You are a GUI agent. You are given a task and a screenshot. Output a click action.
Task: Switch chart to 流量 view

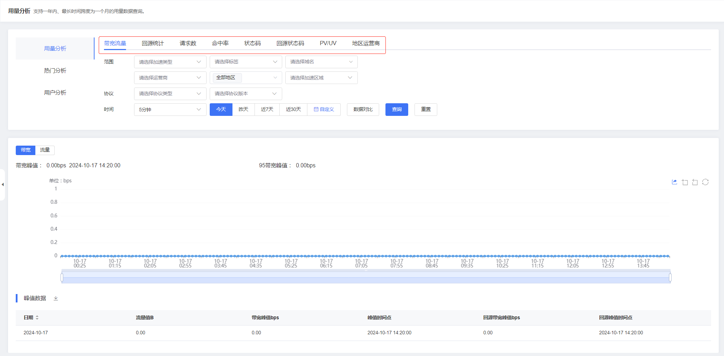tap(45, 150)
